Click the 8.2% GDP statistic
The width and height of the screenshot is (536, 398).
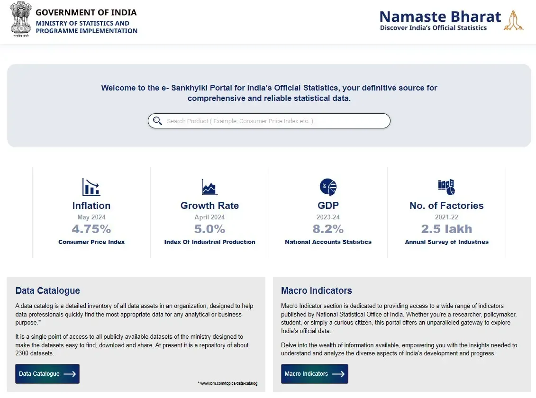328,229
